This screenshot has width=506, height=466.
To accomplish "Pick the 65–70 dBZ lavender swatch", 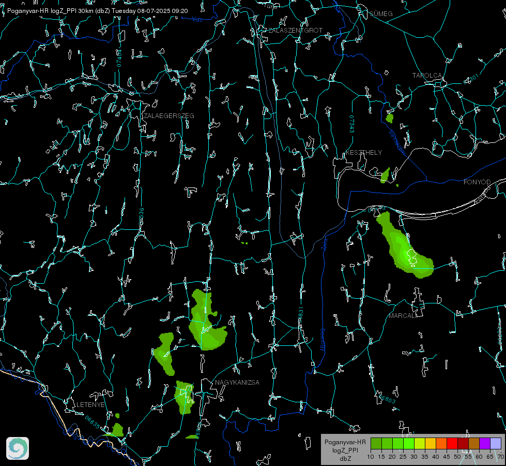I will [x=495, y=443].
